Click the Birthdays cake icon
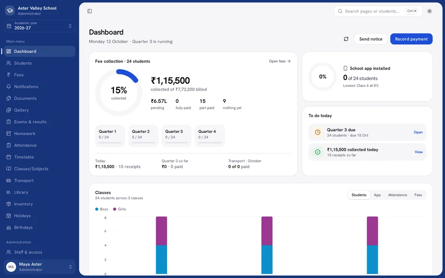This screenshot has width=445, height=278. click(9, 227)
